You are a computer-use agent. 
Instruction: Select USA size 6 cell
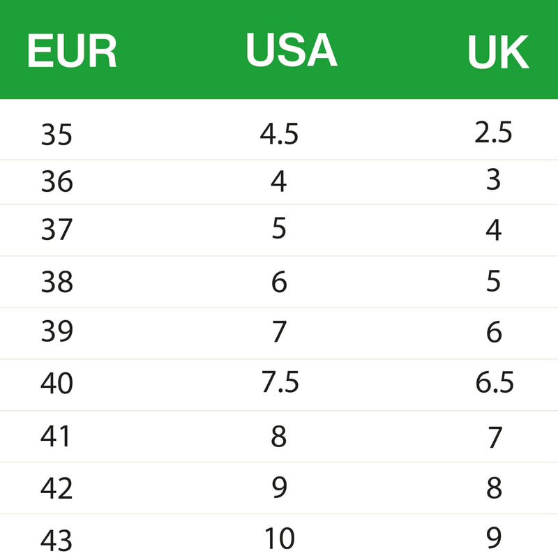pyautogui.click(x=279, y=281)
